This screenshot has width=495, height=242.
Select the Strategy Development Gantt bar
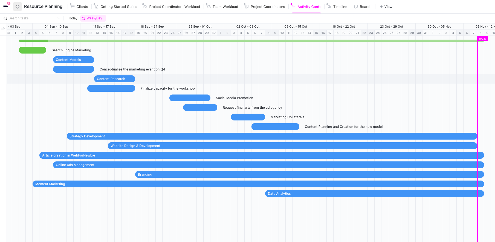271,136
